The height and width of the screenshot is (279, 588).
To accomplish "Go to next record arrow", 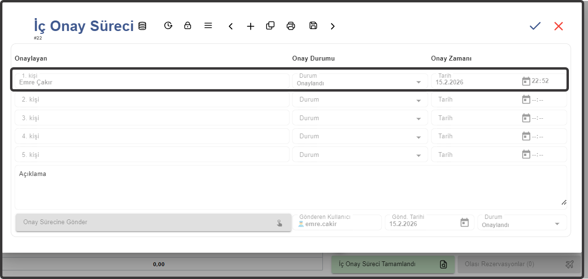I will [x=333, y=26].
